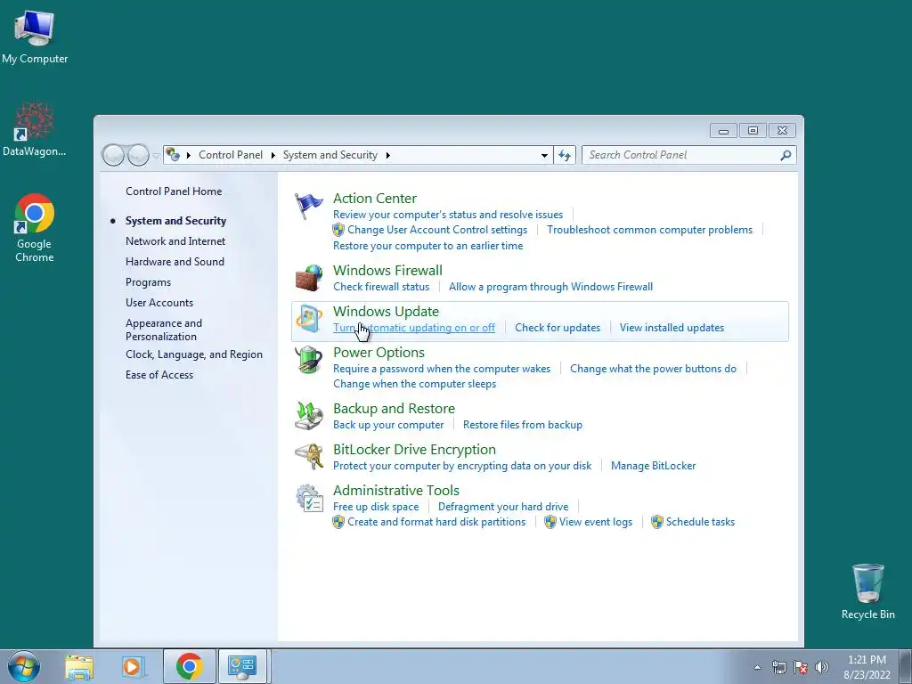Show hidden tray icons arrow
The image size is (912, 684).
[757, 667]
